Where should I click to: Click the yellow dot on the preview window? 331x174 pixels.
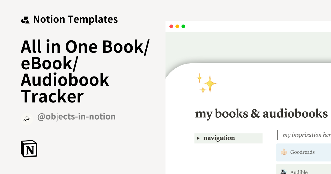pos(177,26)
